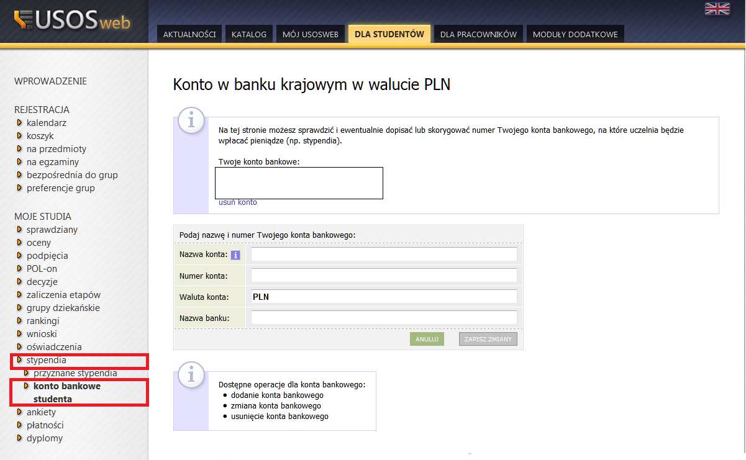The image size is (746, 460).
Task: Click the rankingi arrow bullet icon
Action: (x=20, y=321)
